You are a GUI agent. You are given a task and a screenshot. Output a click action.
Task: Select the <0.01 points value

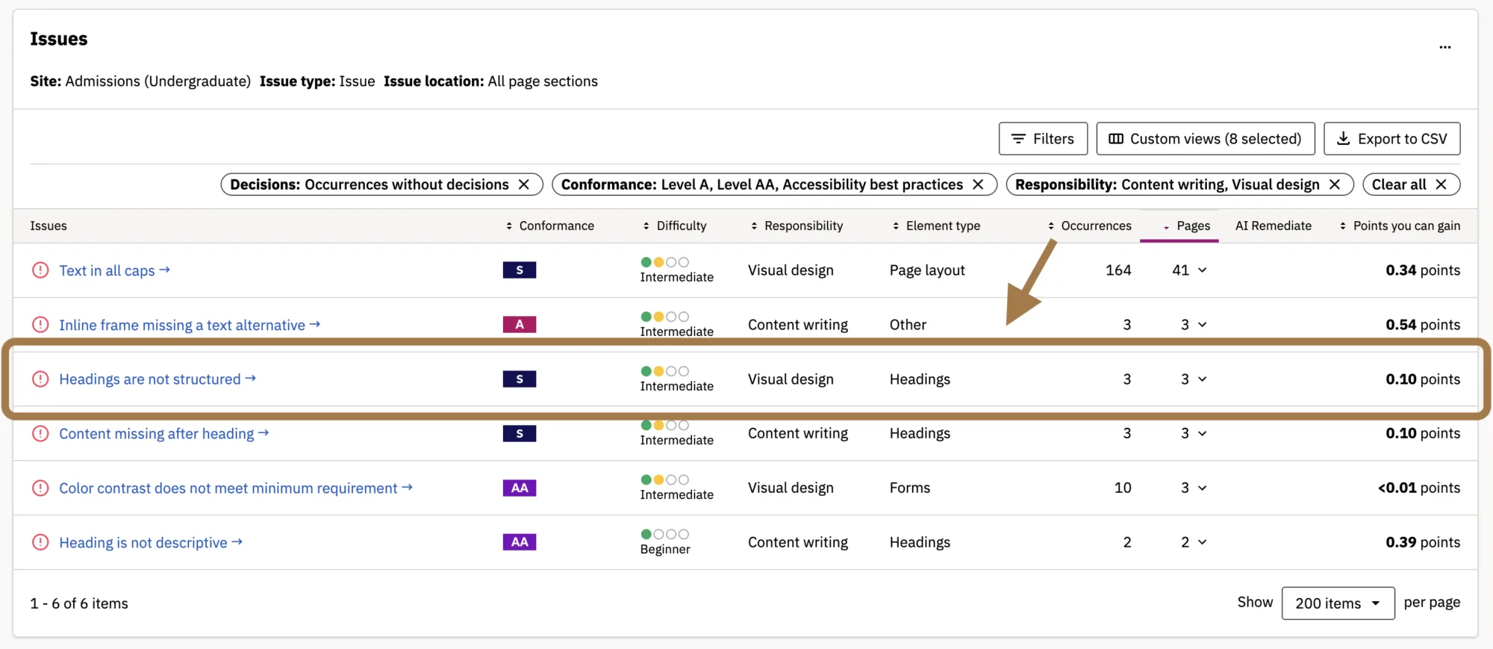click(x=1419, y=488)
